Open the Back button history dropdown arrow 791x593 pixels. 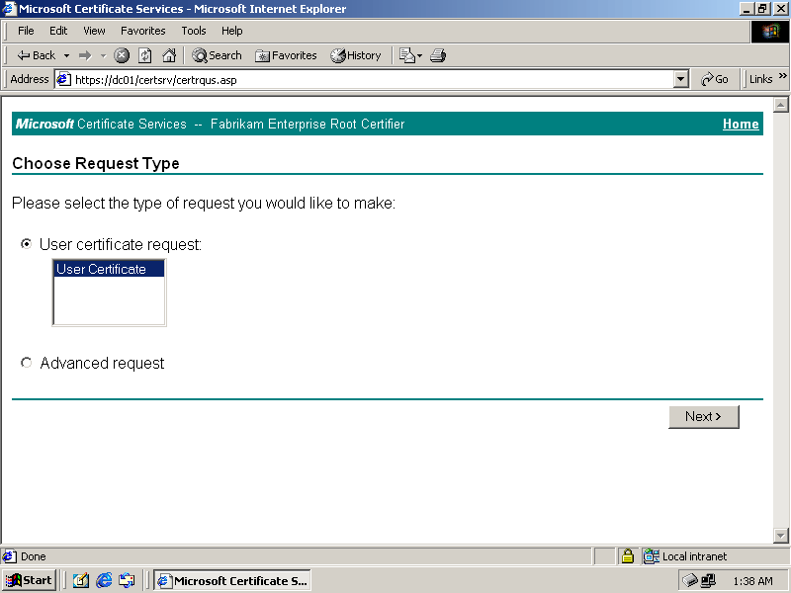click(67, 55)
